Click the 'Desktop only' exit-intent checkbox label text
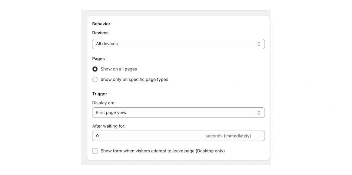 (x=162, y=151)
